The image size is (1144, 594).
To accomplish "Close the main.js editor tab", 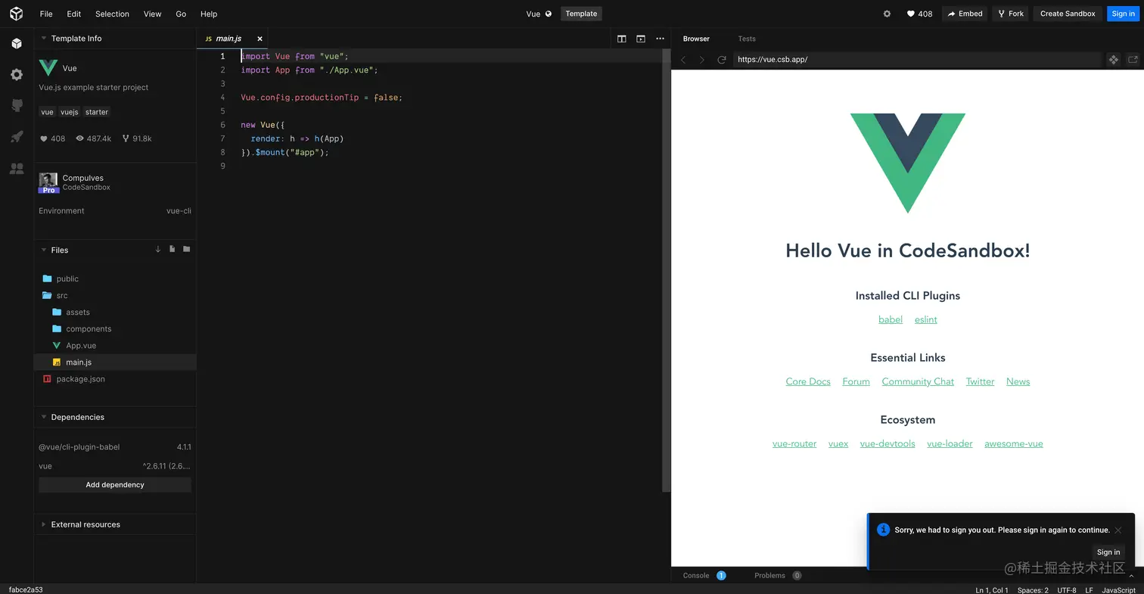I will click(260, 39).
